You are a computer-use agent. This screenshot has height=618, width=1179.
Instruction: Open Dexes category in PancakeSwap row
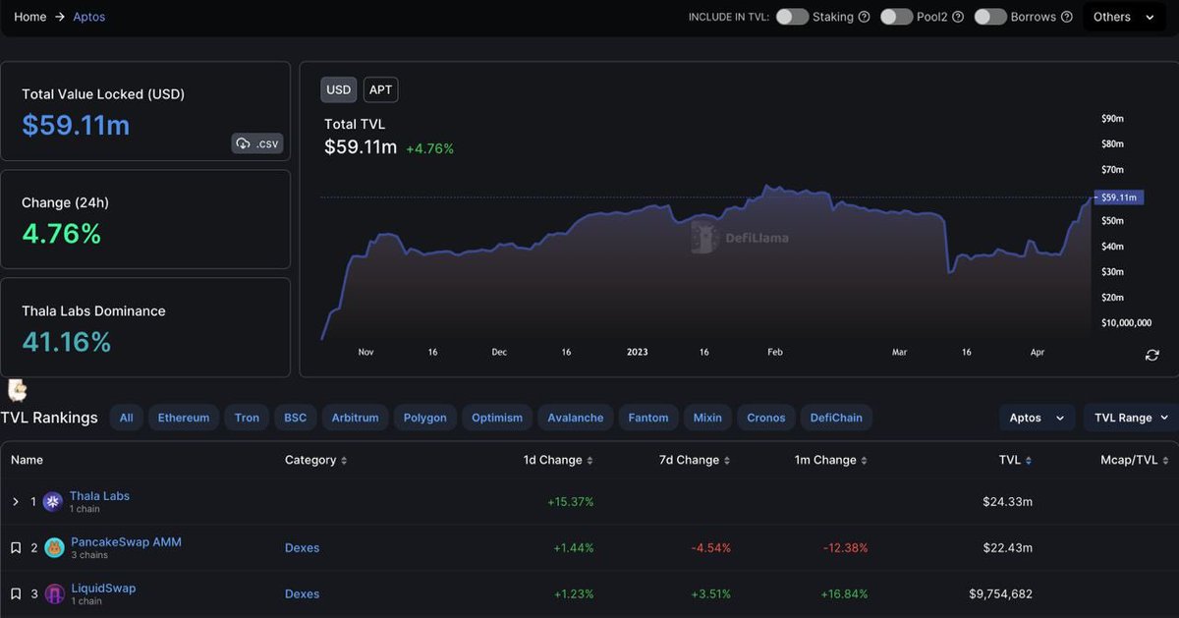click(x=302, y=547)
